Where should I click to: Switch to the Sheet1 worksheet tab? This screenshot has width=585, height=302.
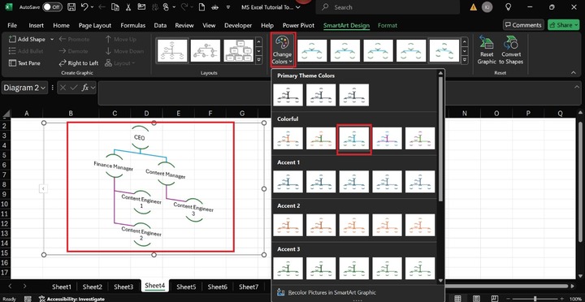coord(62,287)
